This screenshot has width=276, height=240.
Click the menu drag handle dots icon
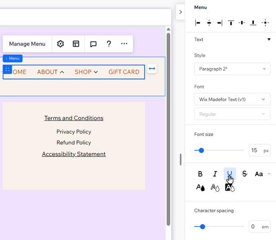click(x=7, y=69)
